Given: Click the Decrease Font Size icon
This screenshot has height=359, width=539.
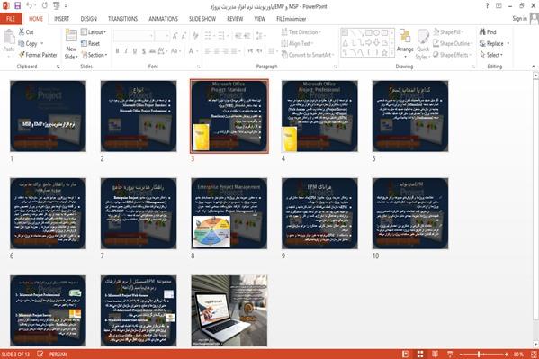Looking at the screenshot, I should pyautogui.click(x=184, y=36).
